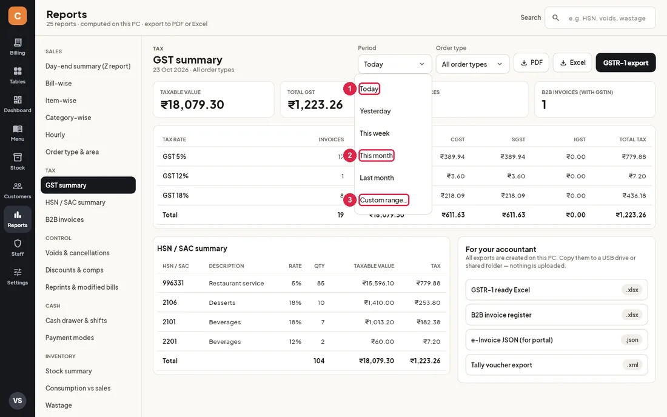Focus the report search field

(600, 18)
